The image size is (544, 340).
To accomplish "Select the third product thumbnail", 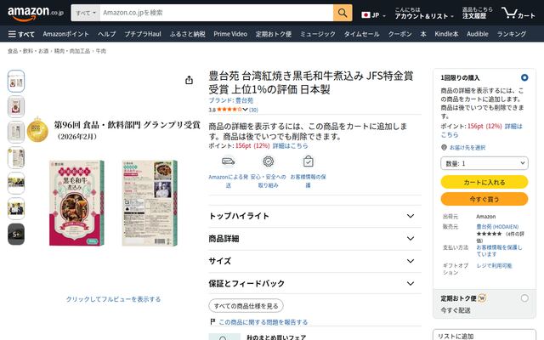I will (16, 132).
